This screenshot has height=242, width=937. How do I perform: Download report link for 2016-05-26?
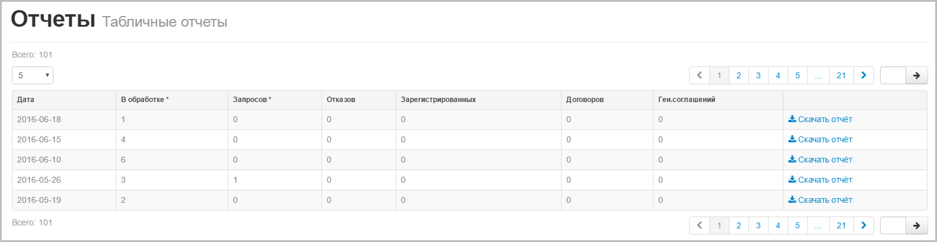[x=824, y=180]
